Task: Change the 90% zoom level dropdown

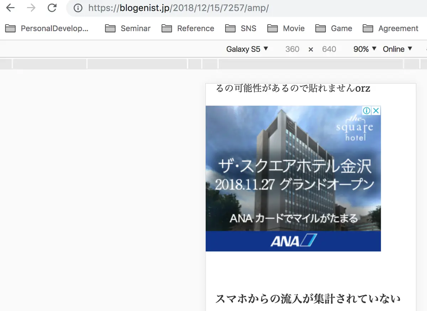Action: pos(365,49)
